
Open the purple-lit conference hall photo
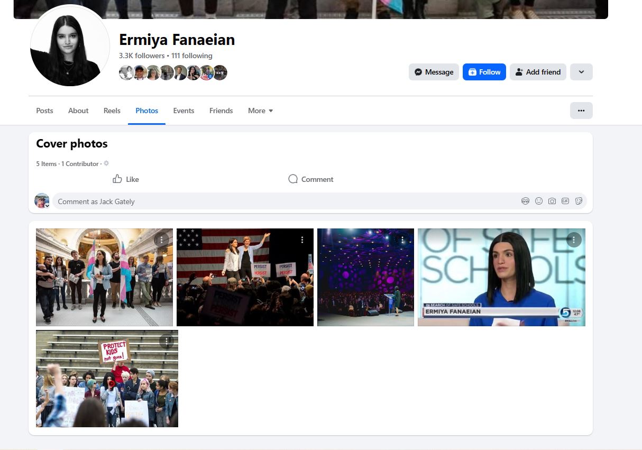365,277
